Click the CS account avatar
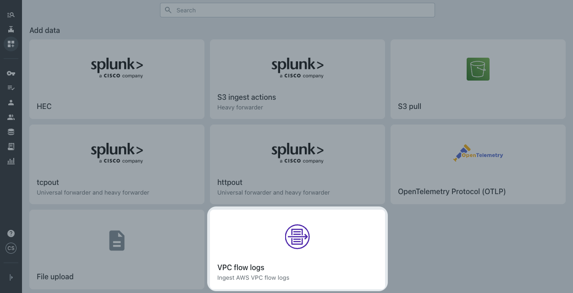The height and width of the screenshot is (293, 573). (11, 248)
